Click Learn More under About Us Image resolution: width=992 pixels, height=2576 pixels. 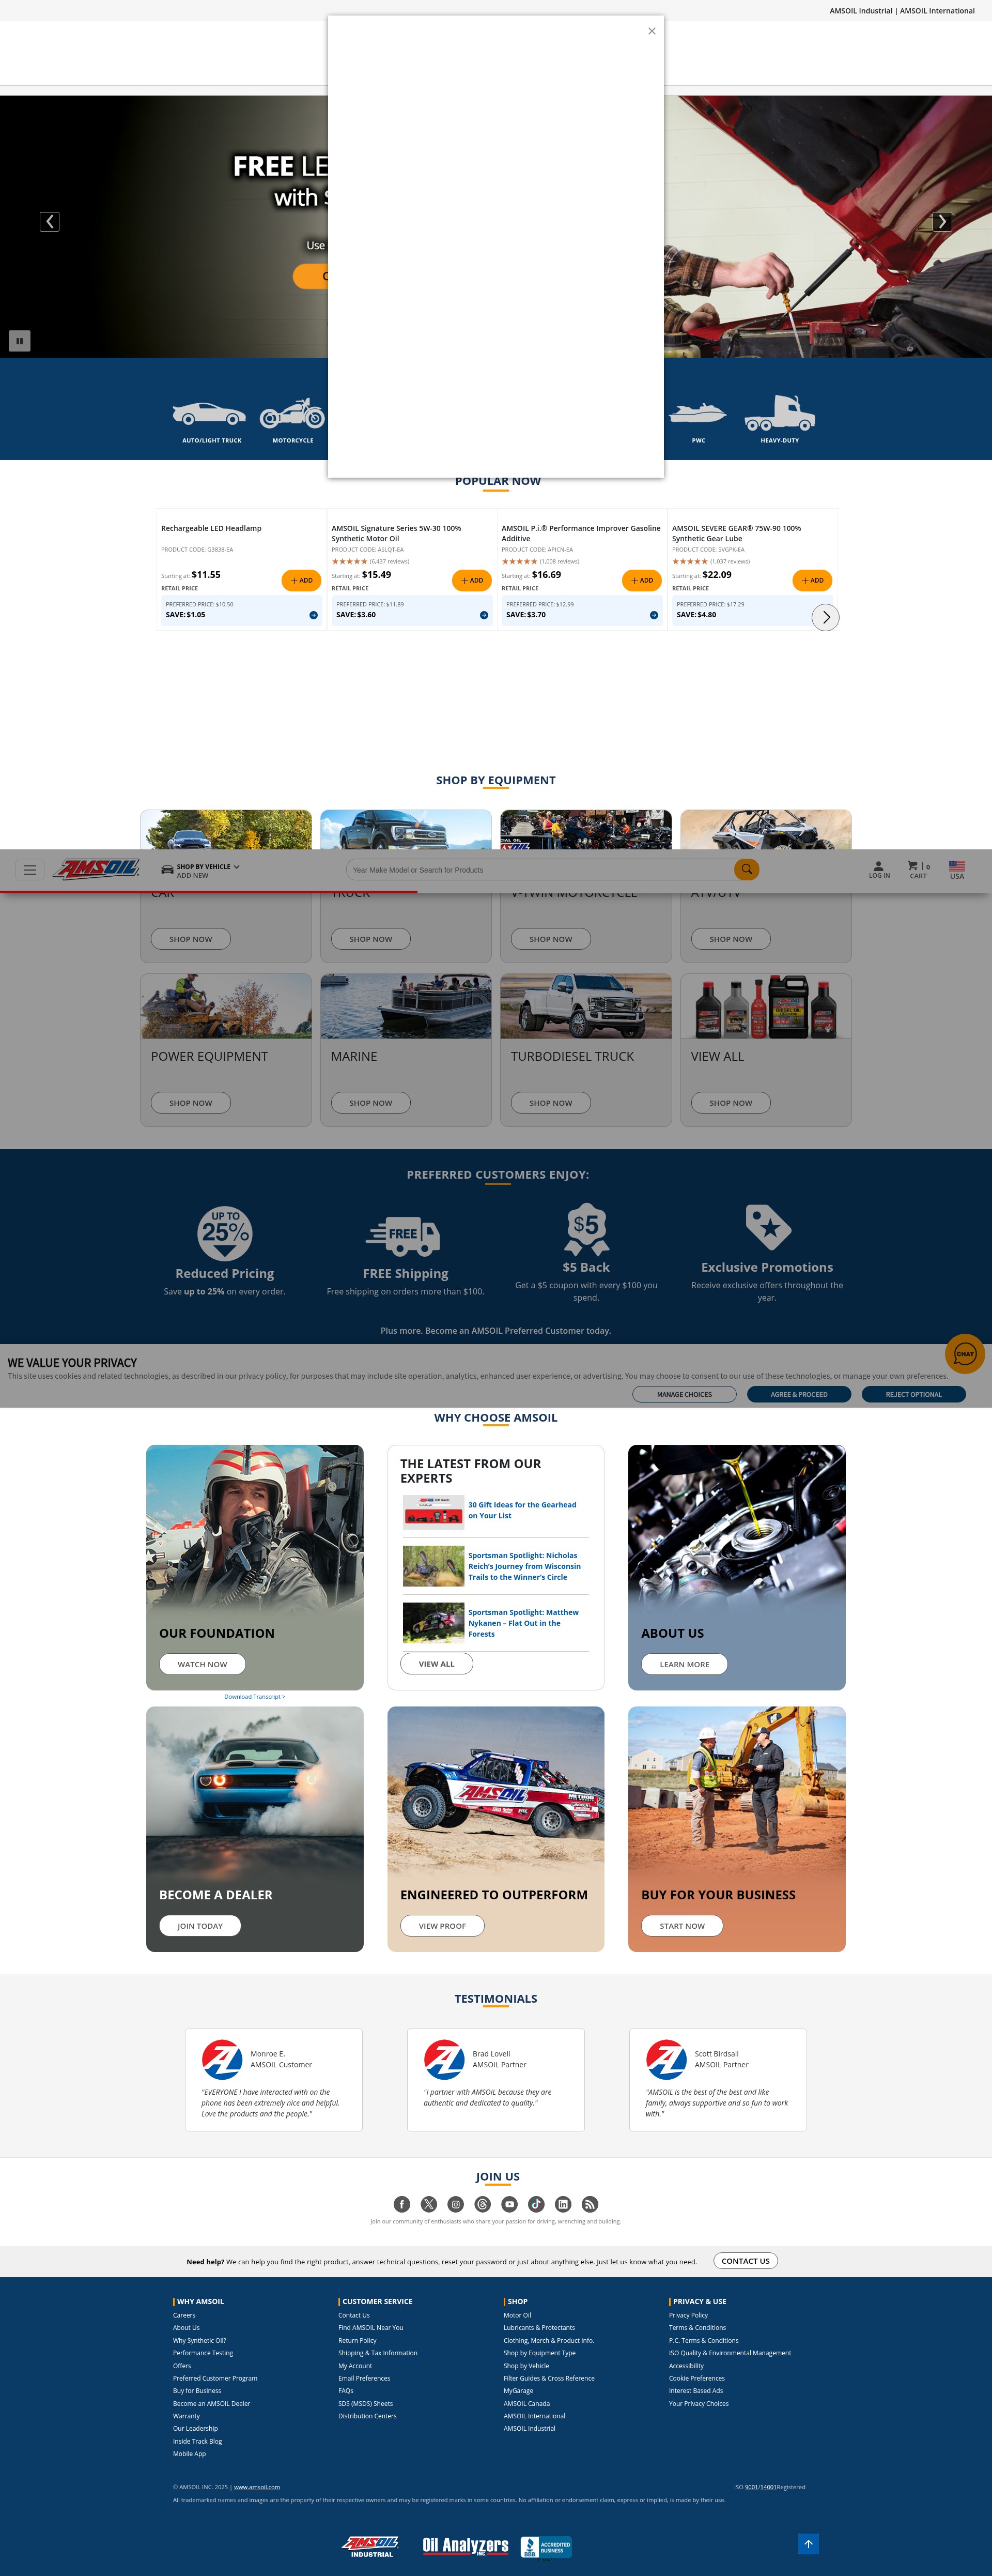pyautogui.click(x=684, y=1664)
